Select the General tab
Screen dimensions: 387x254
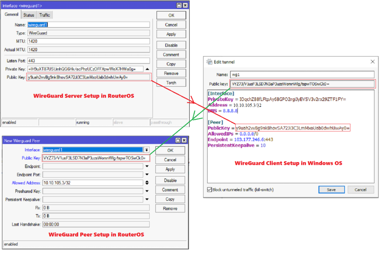click(x=11, y=14)
